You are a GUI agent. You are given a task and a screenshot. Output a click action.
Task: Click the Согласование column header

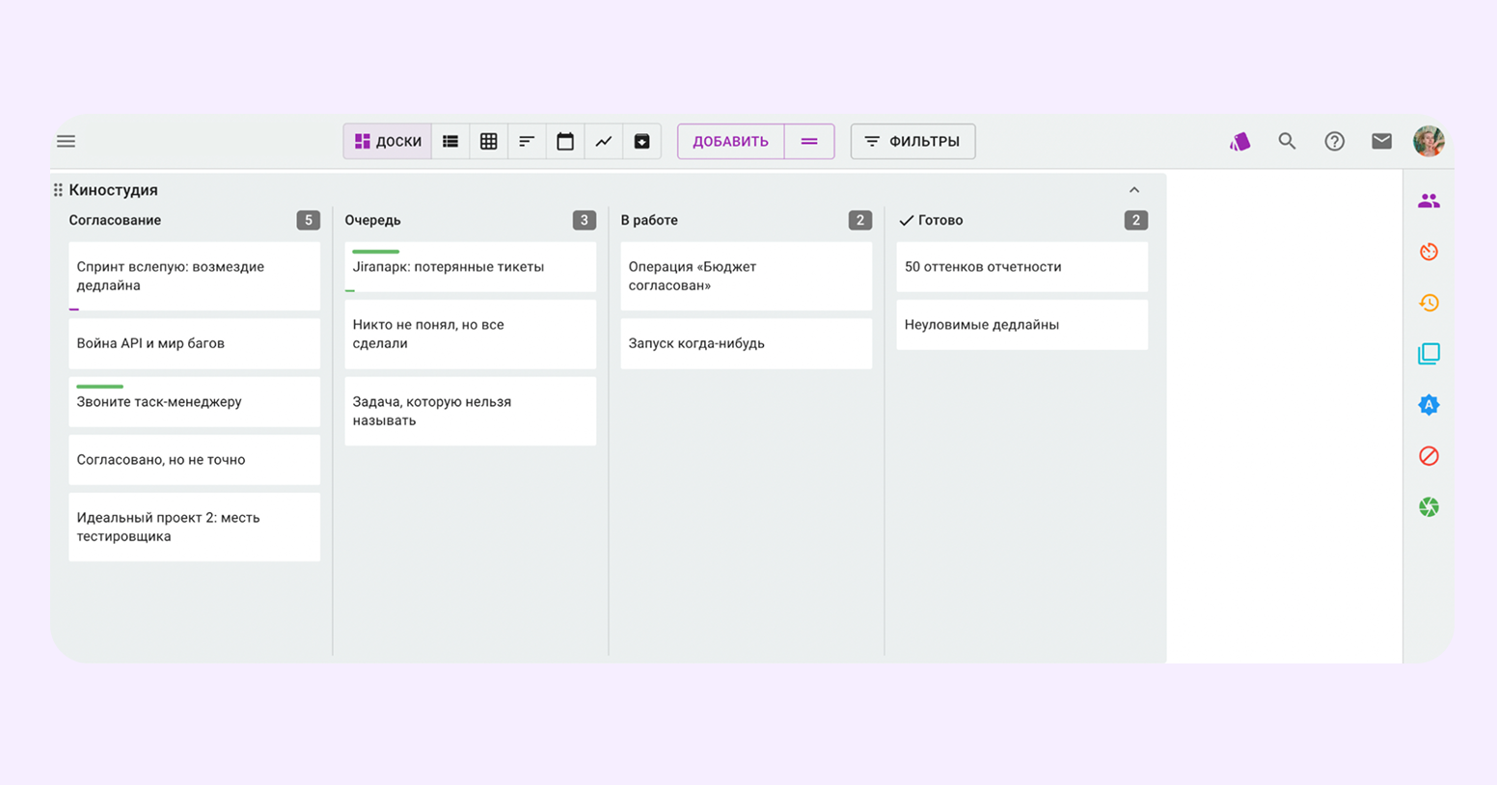click(115, 220)
